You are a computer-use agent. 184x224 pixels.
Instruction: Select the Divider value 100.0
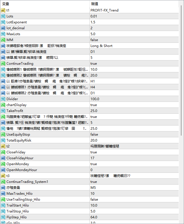coord(95,99)
